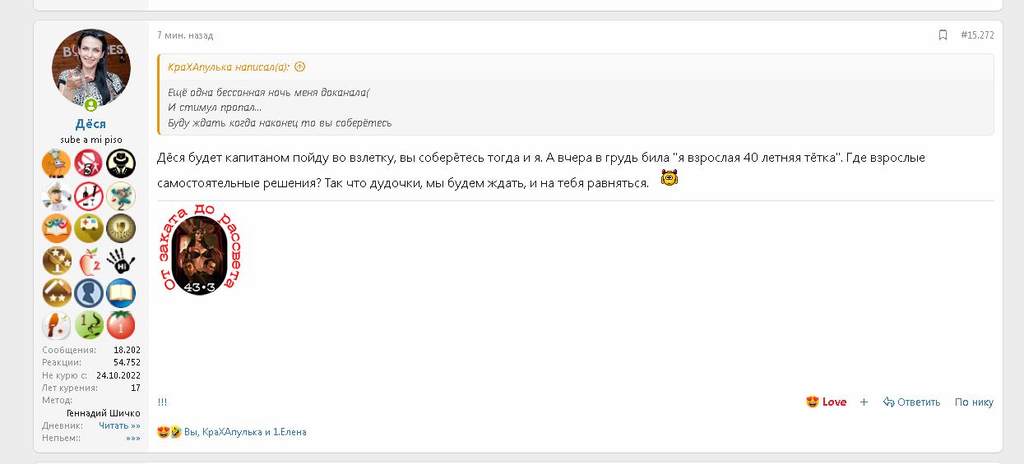Click the ambulance badge icon
1024x464 pixels.
[x=89, y=228]
